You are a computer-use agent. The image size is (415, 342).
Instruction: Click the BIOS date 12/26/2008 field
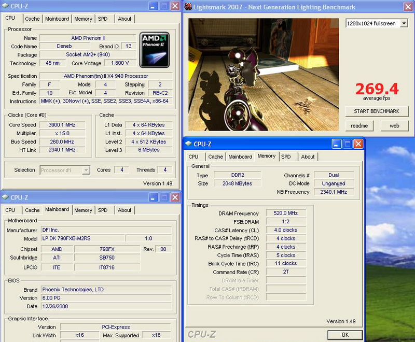[x=106, y=307]
